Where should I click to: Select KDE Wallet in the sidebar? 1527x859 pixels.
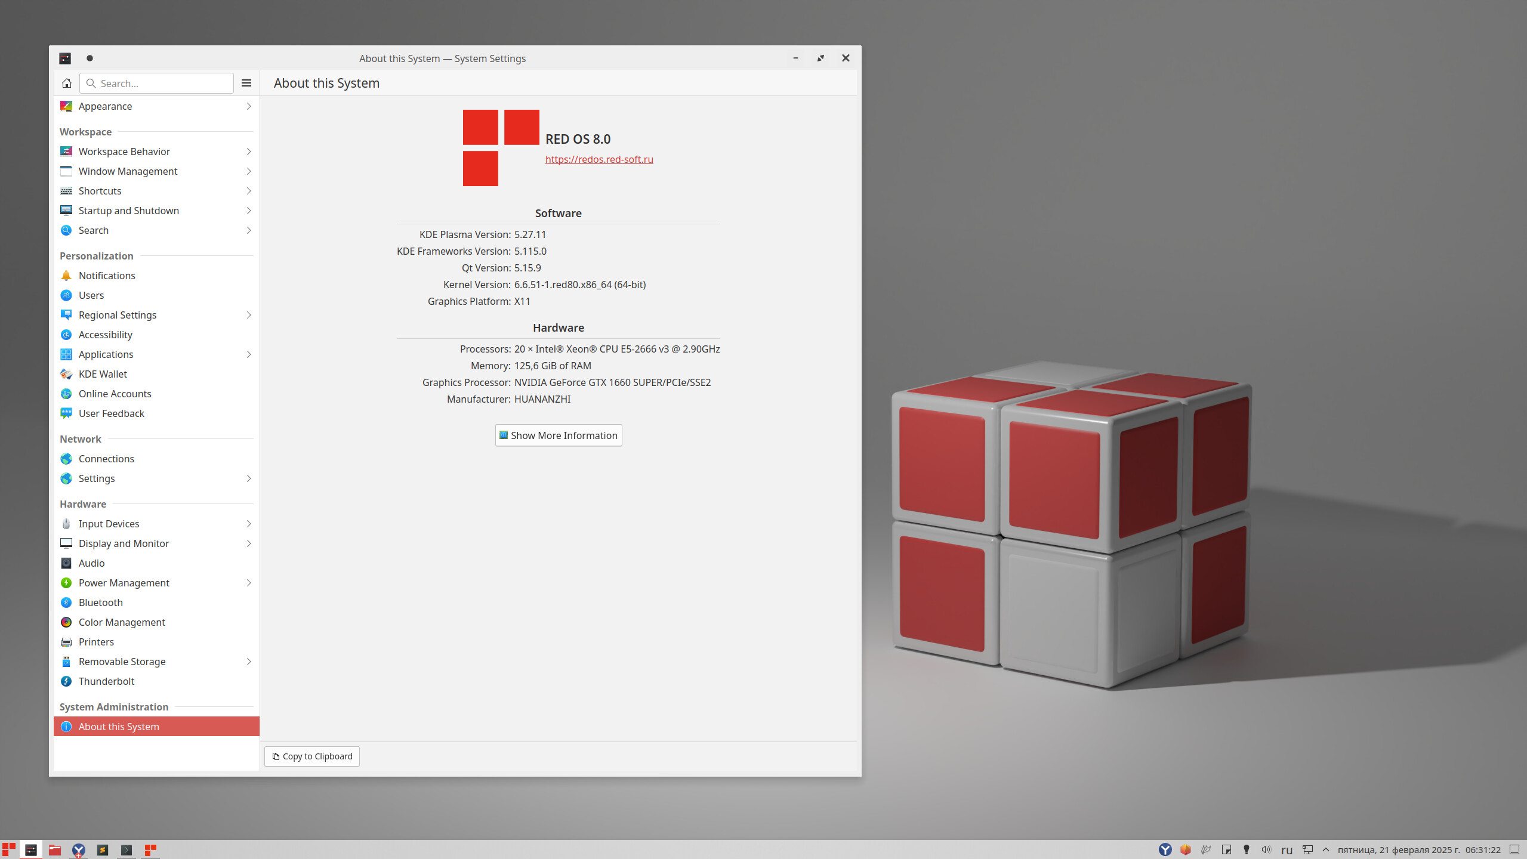(103, 374)
